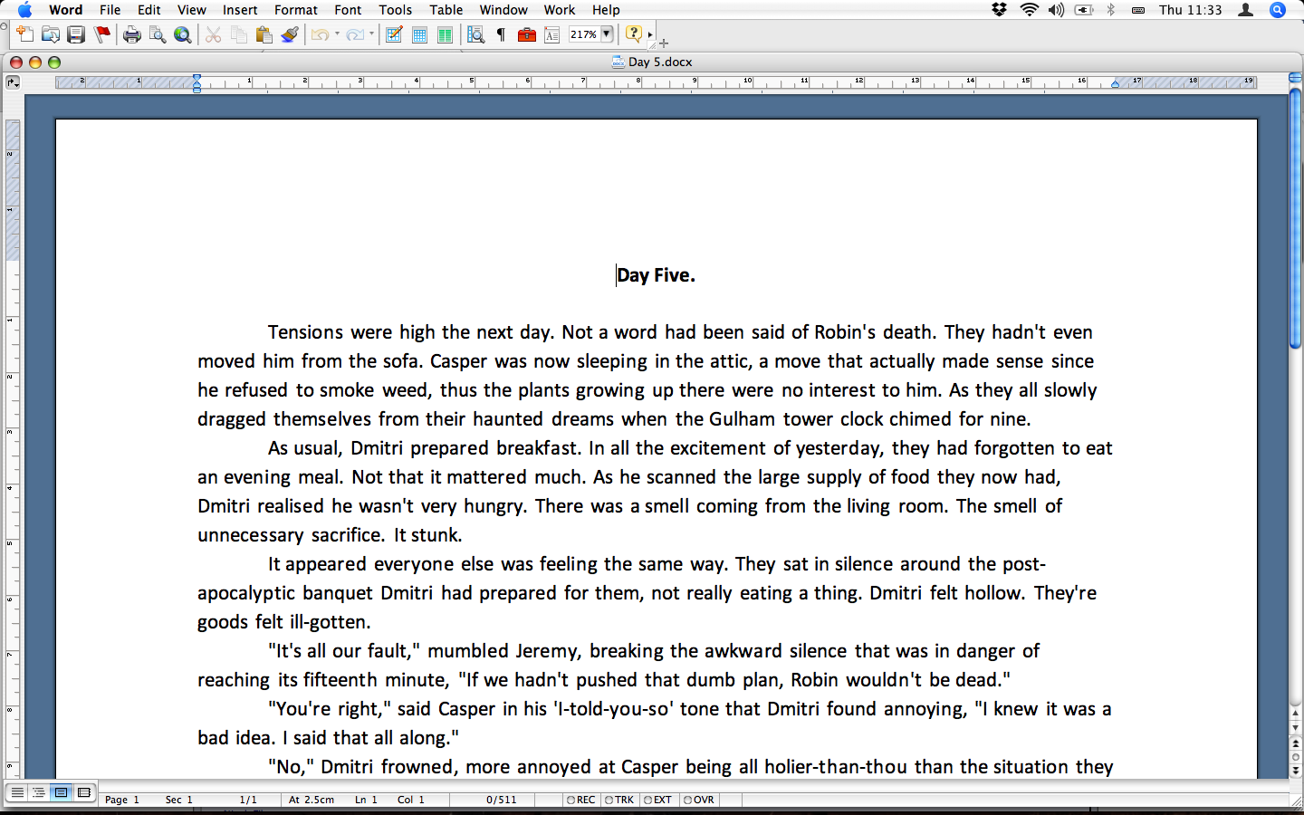The image size is (1304, 815).
Task: Open the red Toolbox
Action: tap(526, 34)
